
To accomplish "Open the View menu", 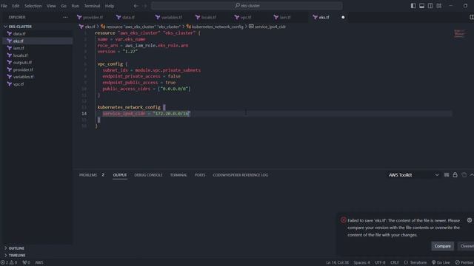I will [51, 6].
